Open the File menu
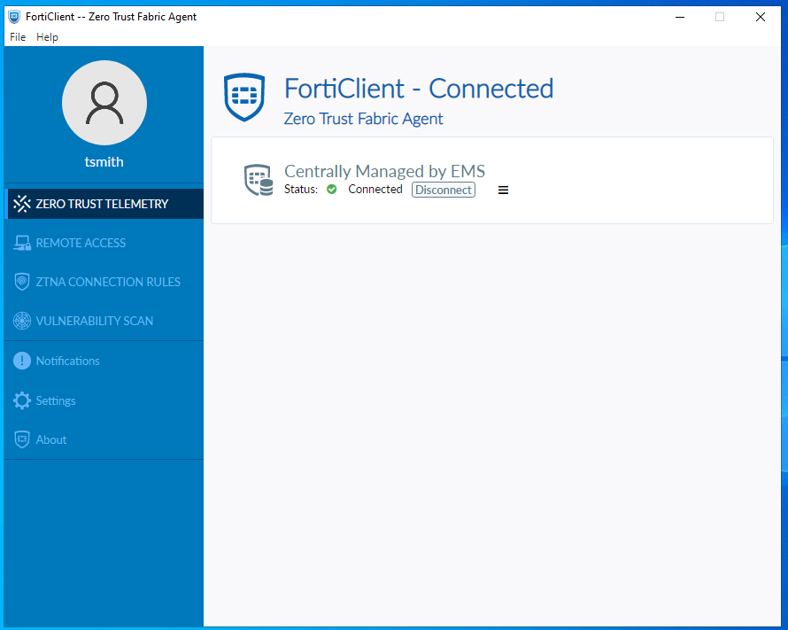788x630 pixels. 18,37
